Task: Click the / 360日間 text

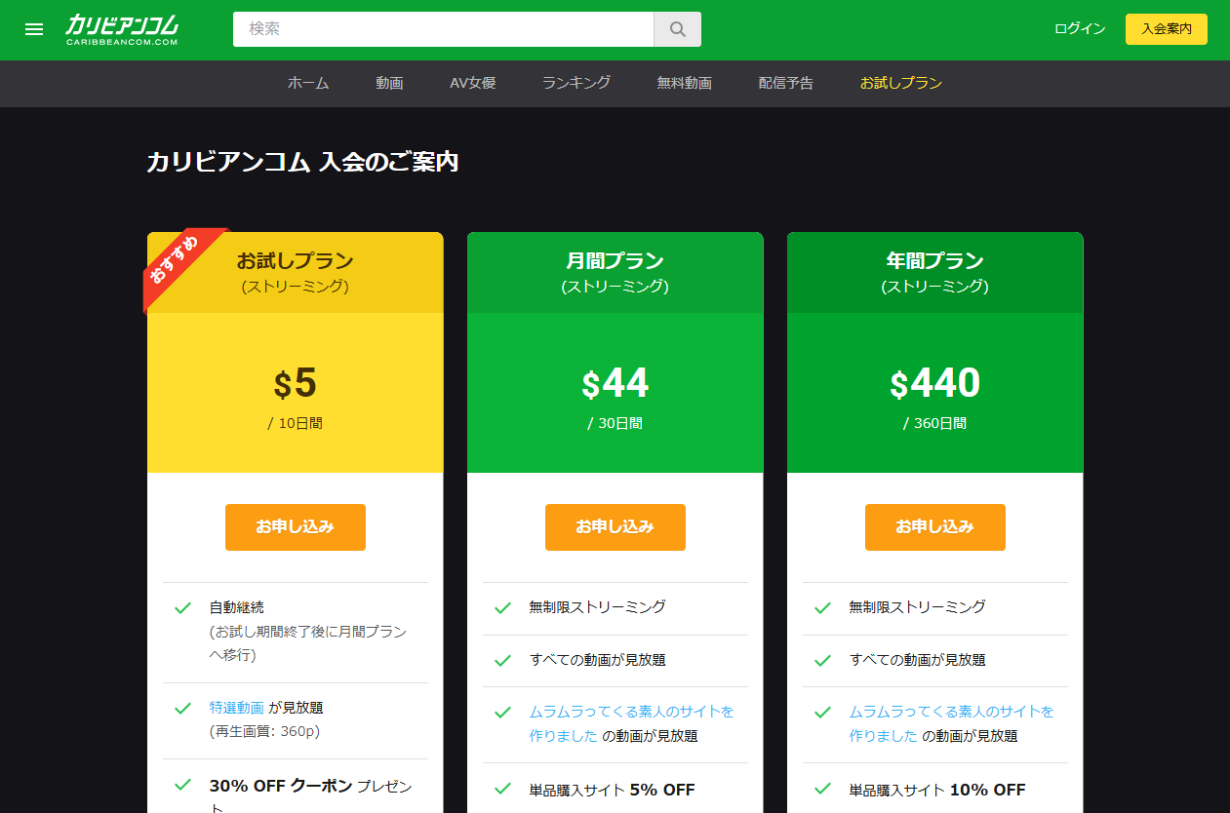Action: (x=935, y=424)
